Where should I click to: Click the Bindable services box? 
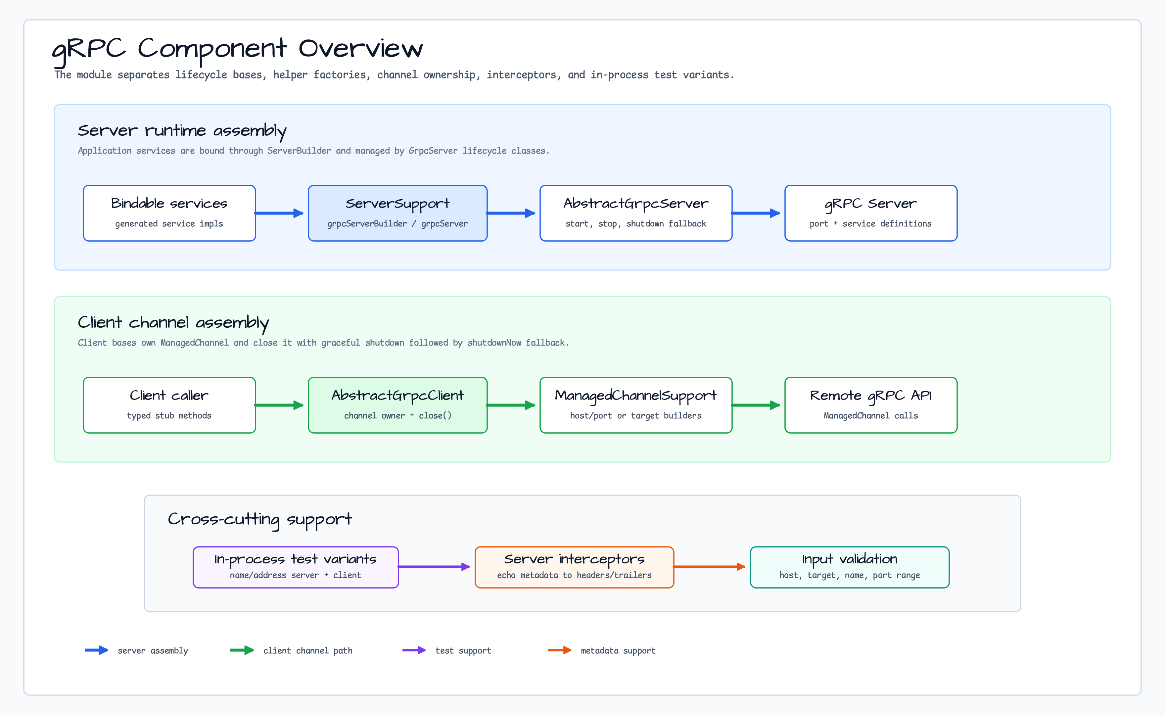tap(169, 213)
